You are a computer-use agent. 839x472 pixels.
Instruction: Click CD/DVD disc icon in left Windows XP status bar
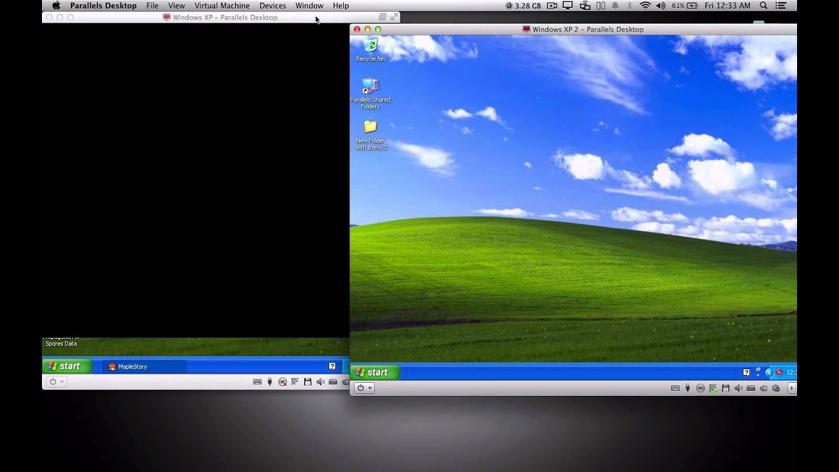click(x=283, y=382)
